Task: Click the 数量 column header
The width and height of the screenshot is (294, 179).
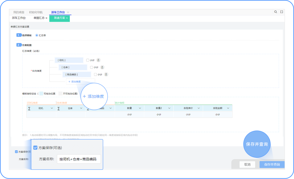Action: click(x=129, y=108)
